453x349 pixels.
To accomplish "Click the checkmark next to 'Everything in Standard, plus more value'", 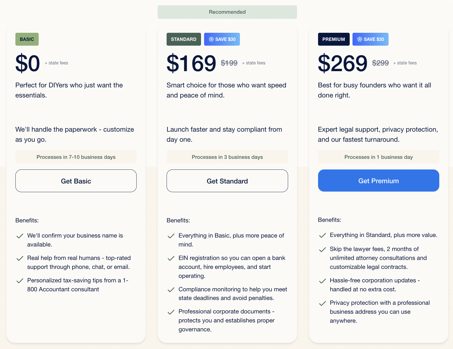I will point(323,236).
